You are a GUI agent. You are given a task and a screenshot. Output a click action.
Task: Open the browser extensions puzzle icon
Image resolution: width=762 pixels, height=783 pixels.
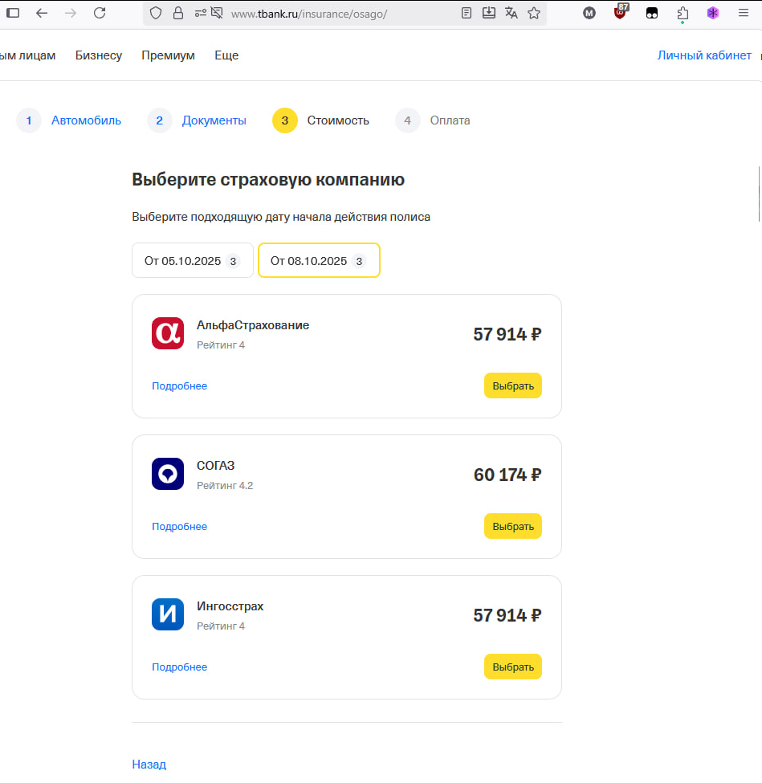pos(683,13)
